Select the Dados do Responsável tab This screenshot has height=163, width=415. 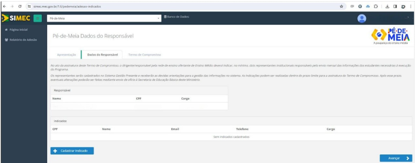pos(102,55)
